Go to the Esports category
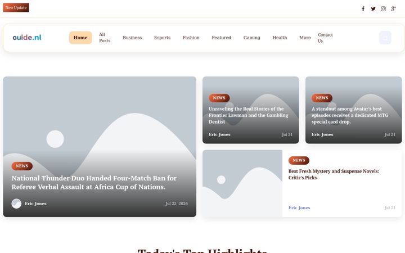405x253 pixels. (162, 38)
